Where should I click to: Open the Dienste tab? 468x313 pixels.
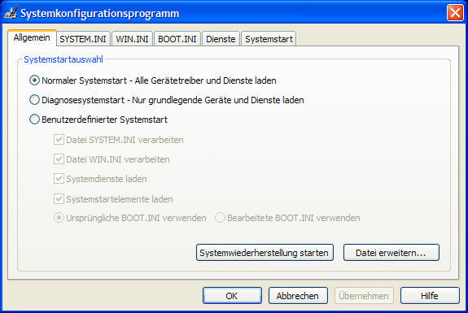(221, 39)
